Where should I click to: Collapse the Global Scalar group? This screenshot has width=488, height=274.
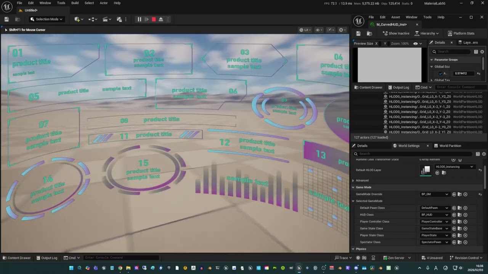tap(432, 67)
